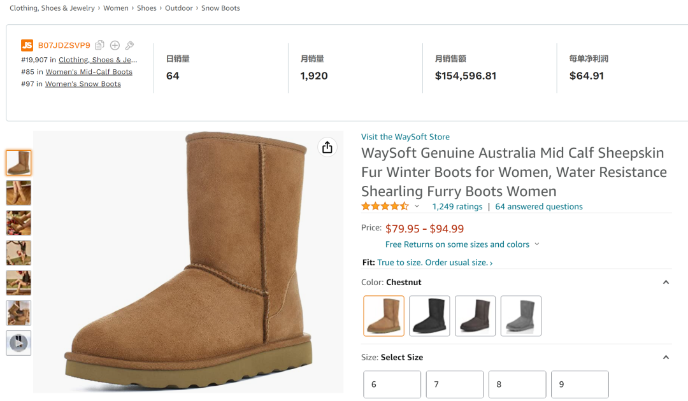Collapse the Size section chevron
The width and height of the screenshot is (688, 401).
[666, 358]
